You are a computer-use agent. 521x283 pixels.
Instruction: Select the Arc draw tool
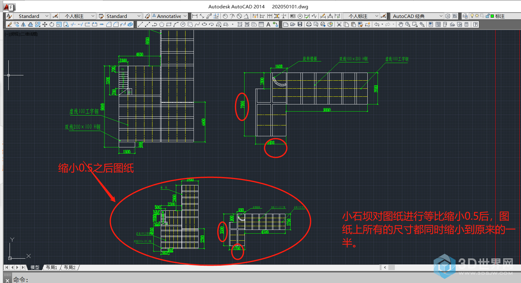176,24
